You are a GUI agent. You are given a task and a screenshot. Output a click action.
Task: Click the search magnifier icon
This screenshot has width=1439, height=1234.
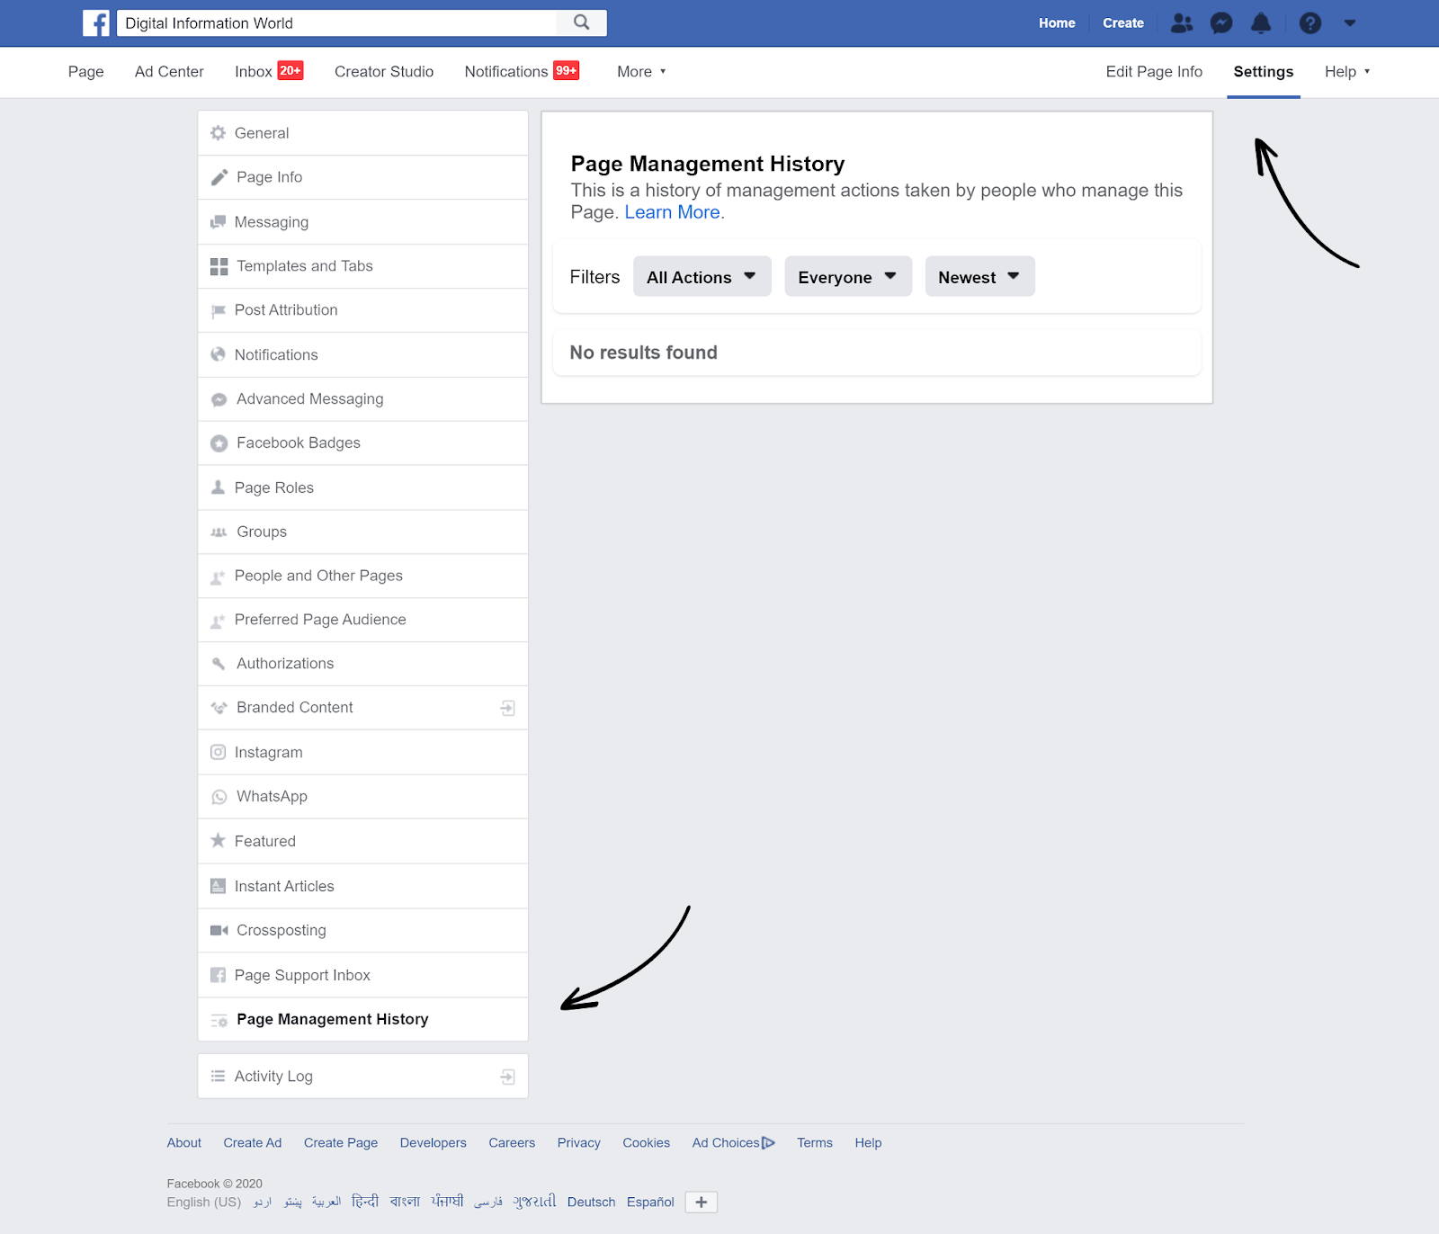coord(580,22)
